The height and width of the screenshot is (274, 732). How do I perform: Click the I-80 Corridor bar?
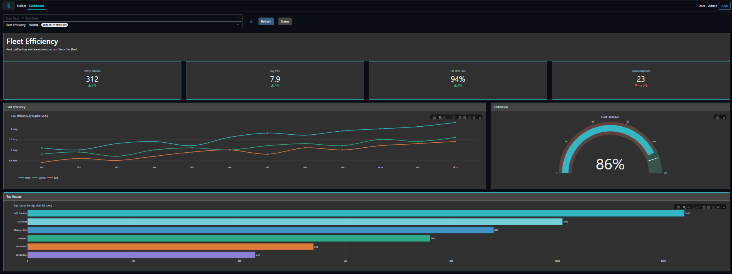tap(356, 213)
